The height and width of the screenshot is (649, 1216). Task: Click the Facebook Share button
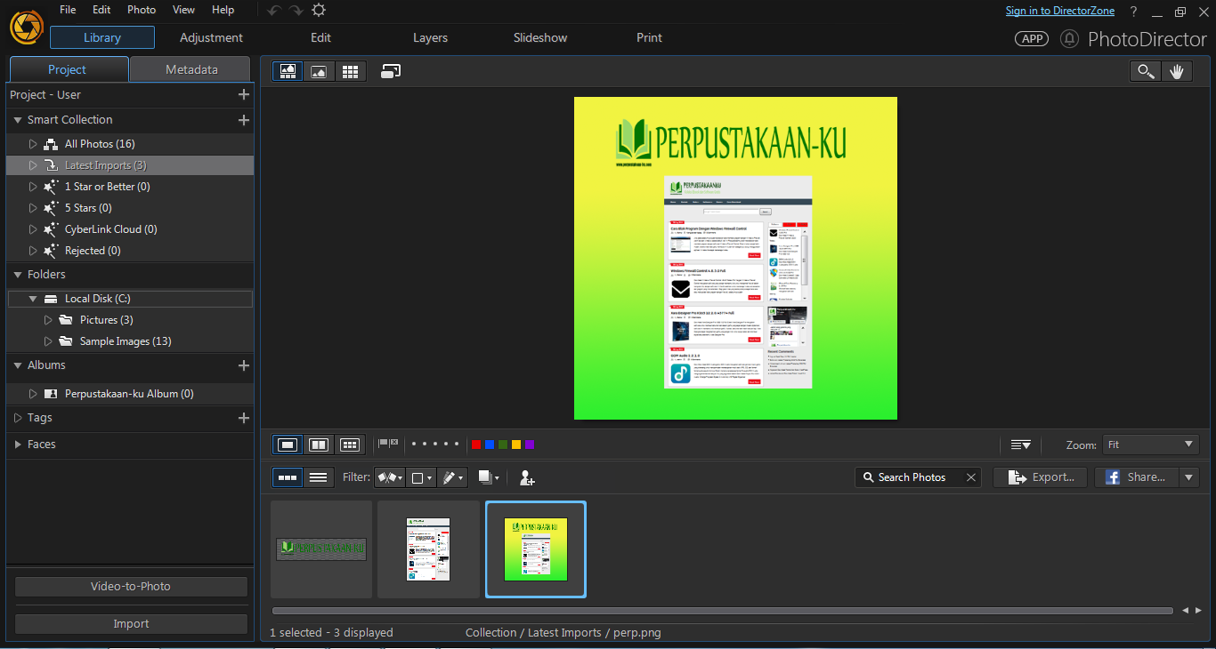pyautogui.click(x=1137, y=477)
